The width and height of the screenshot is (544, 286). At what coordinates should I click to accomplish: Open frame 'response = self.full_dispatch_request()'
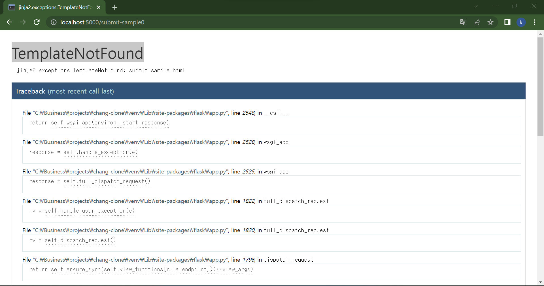tap(271, 184)
